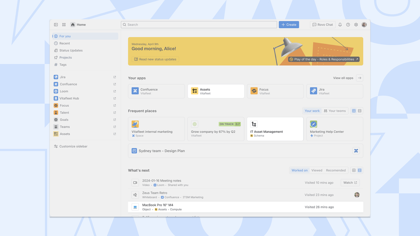
Task: Open the user profile avatar
Action: click(x=364, y=25)
